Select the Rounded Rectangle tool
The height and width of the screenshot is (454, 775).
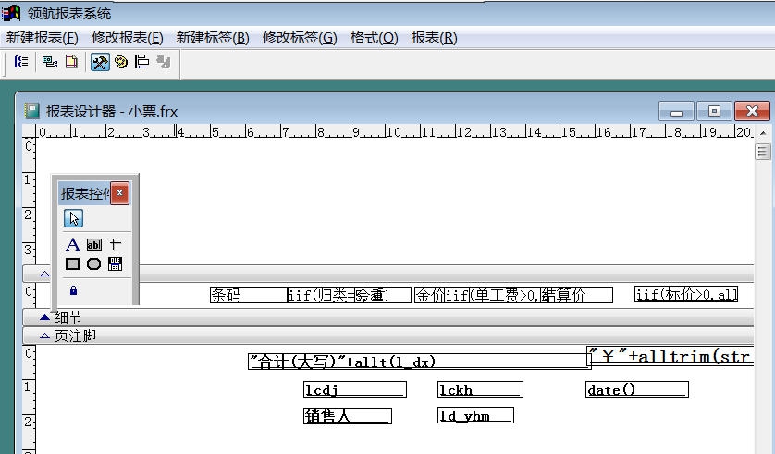(x=94, y=264)
